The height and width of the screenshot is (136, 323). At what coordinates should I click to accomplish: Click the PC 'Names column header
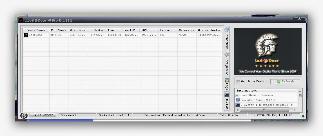click(x=59, y=30)
